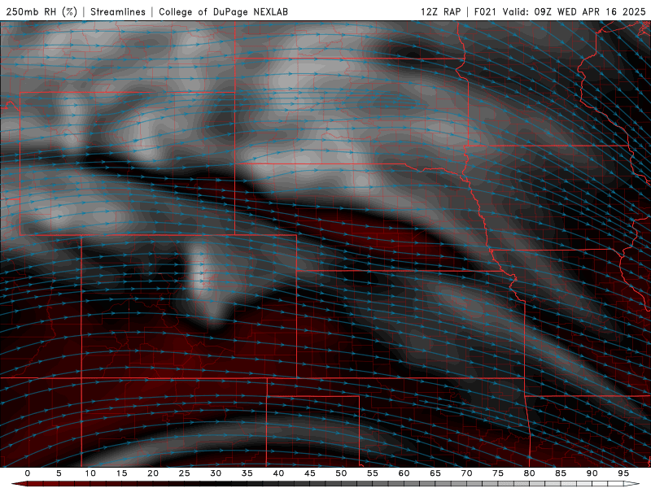Click the 'College of DuPage NEXLAB' text
Image resolution: width=651 pixels, height=488 pixels.
223,11
